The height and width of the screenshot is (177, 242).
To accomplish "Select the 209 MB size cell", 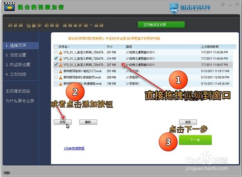I will click(x=111, y=77).
